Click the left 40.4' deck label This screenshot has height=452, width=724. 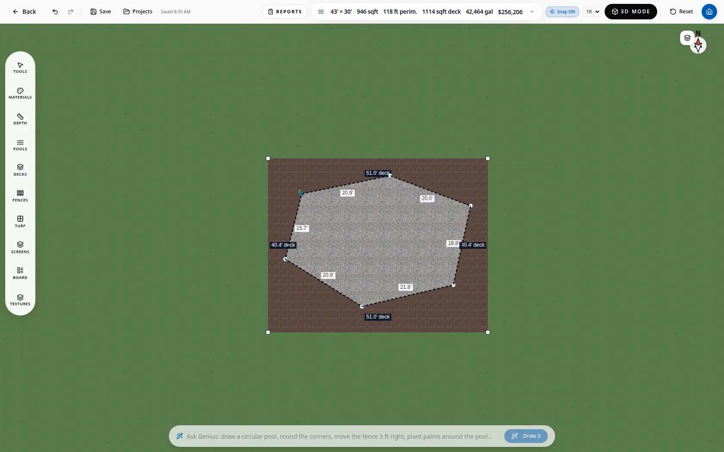pyautogui.click(x=283, y=245)
